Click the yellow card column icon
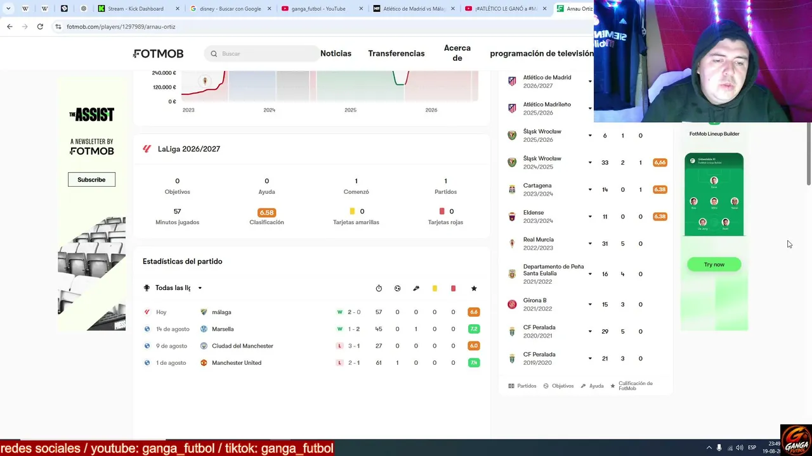Image resolution: width=812 pixels, height=456 pixels. (x=435, y=288)
